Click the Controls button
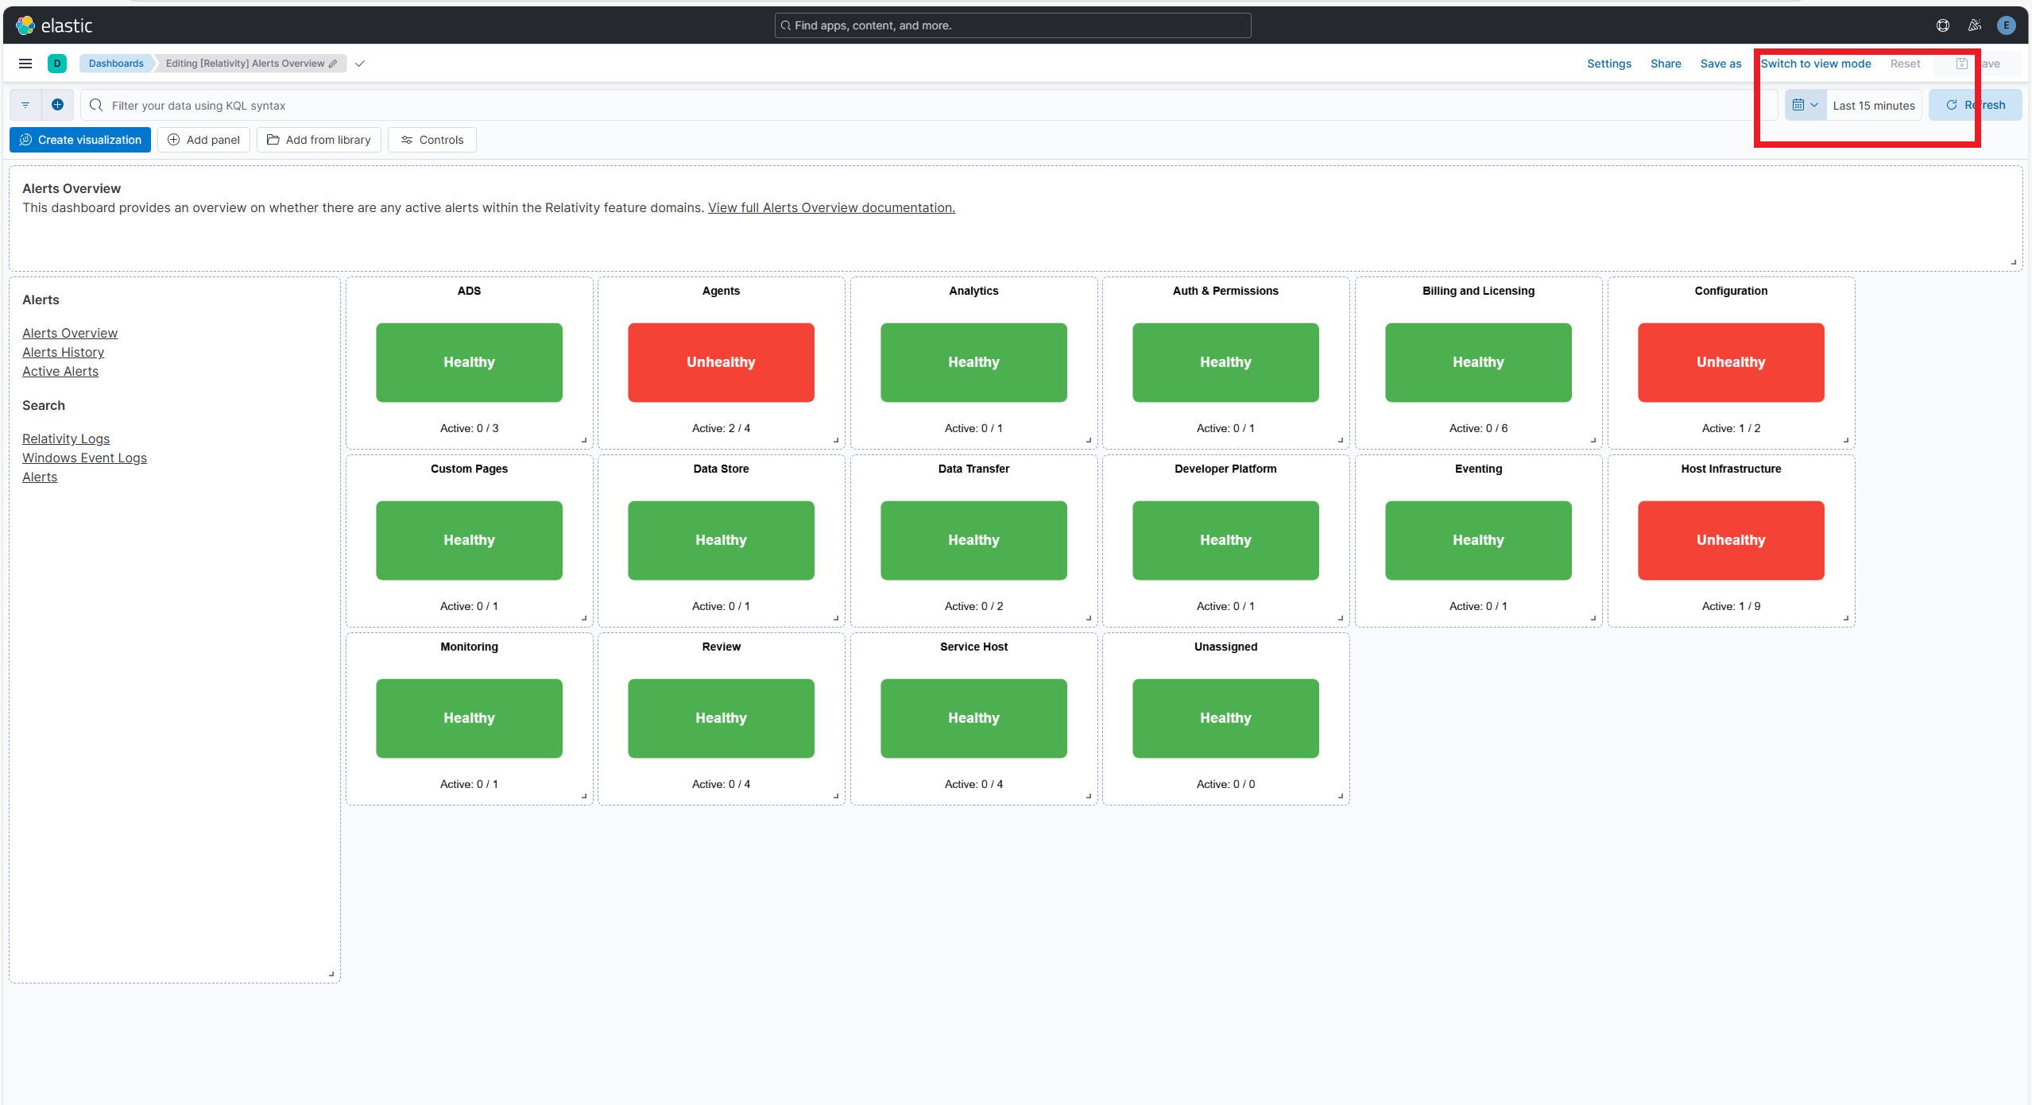Viewport: 2032px width, 1105px height. coord(432,140)
